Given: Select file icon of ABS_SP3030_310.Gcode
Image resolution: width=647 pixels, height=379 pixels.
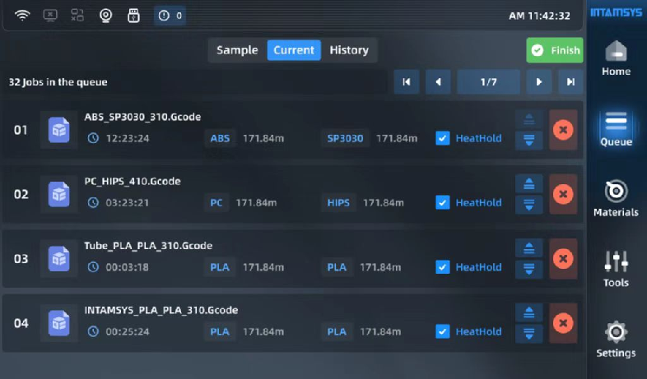Looking at the screenshot, I should pyautogui.click(x=59, y=130).
